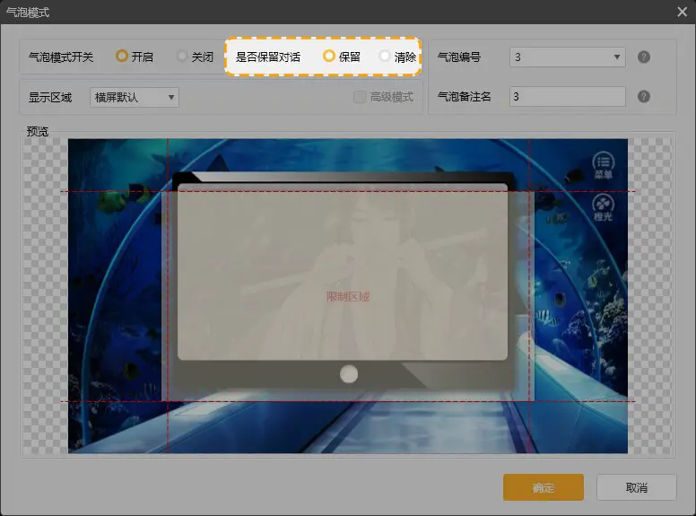
Task: Click the help icon beside 气泡编号
Action: 643,57
